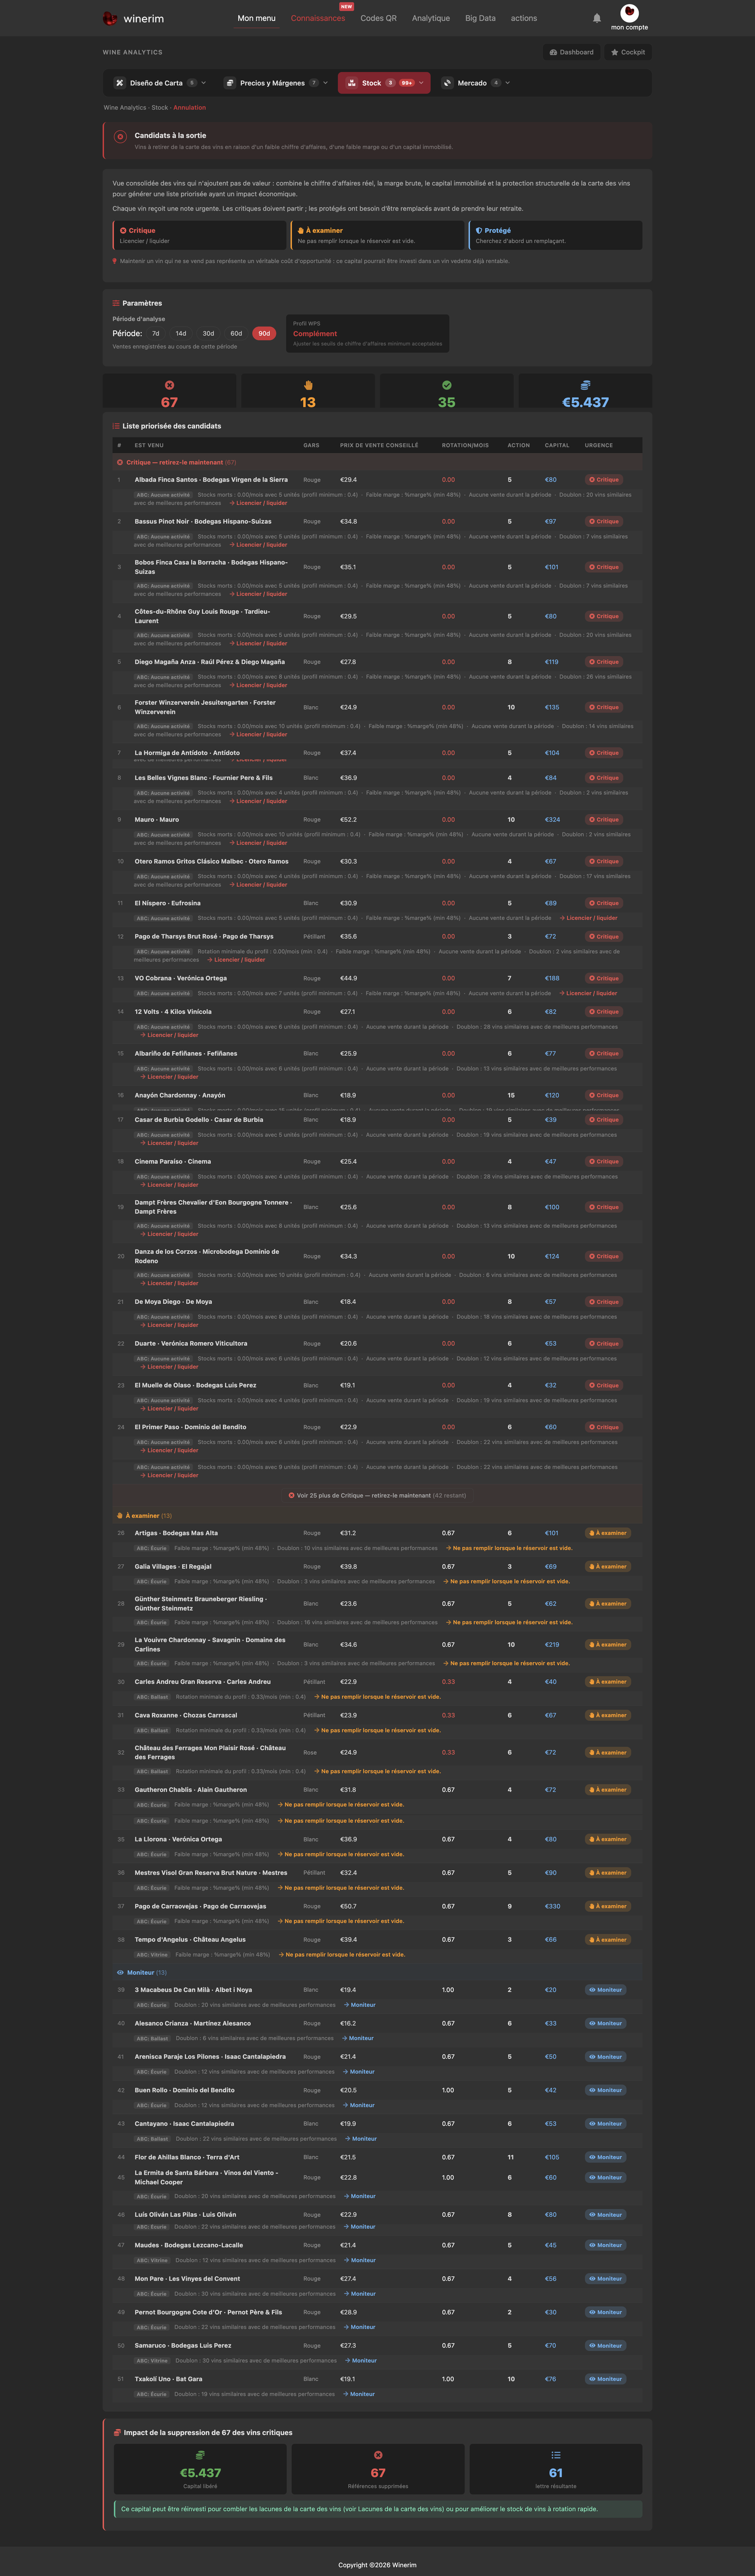Click the Diseño de Carta tools icon
Screen dimensions: 755x2576
(x=120, y=83)
